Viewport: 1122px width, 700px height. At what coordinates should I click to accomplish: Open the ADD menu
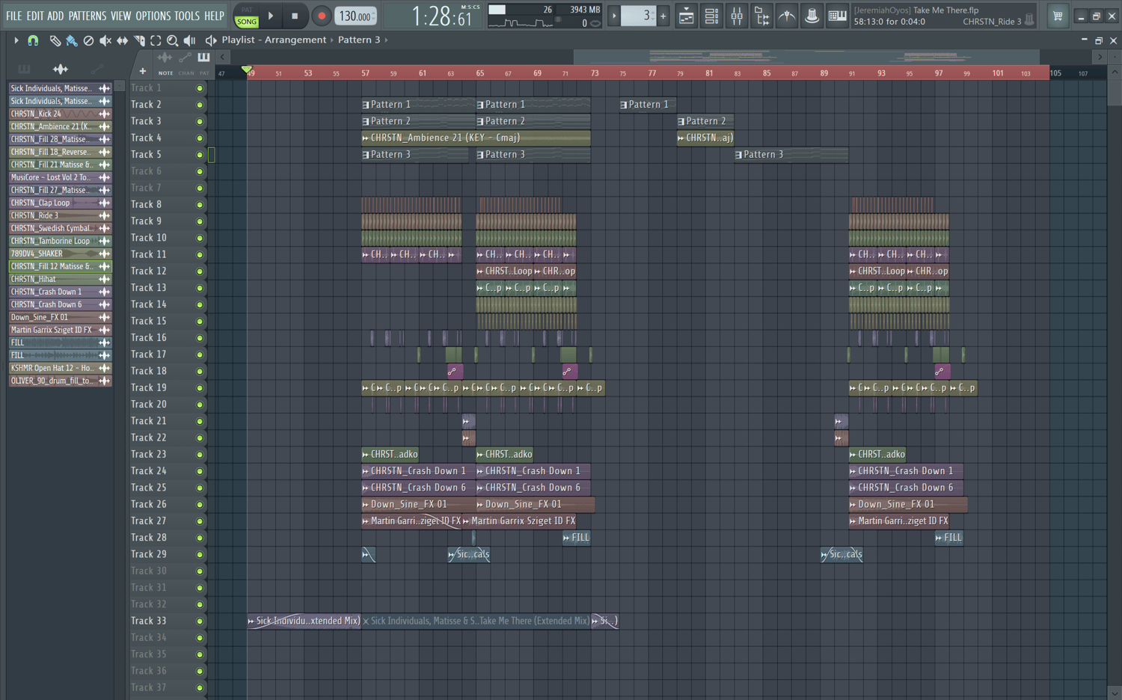point(55,16)
